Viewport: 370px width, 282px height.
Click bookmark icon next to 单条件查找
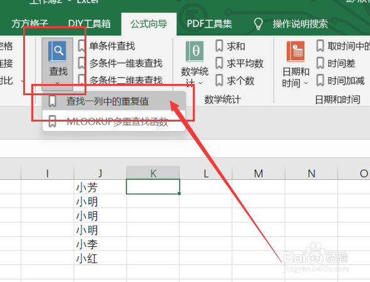coord(81,46)
